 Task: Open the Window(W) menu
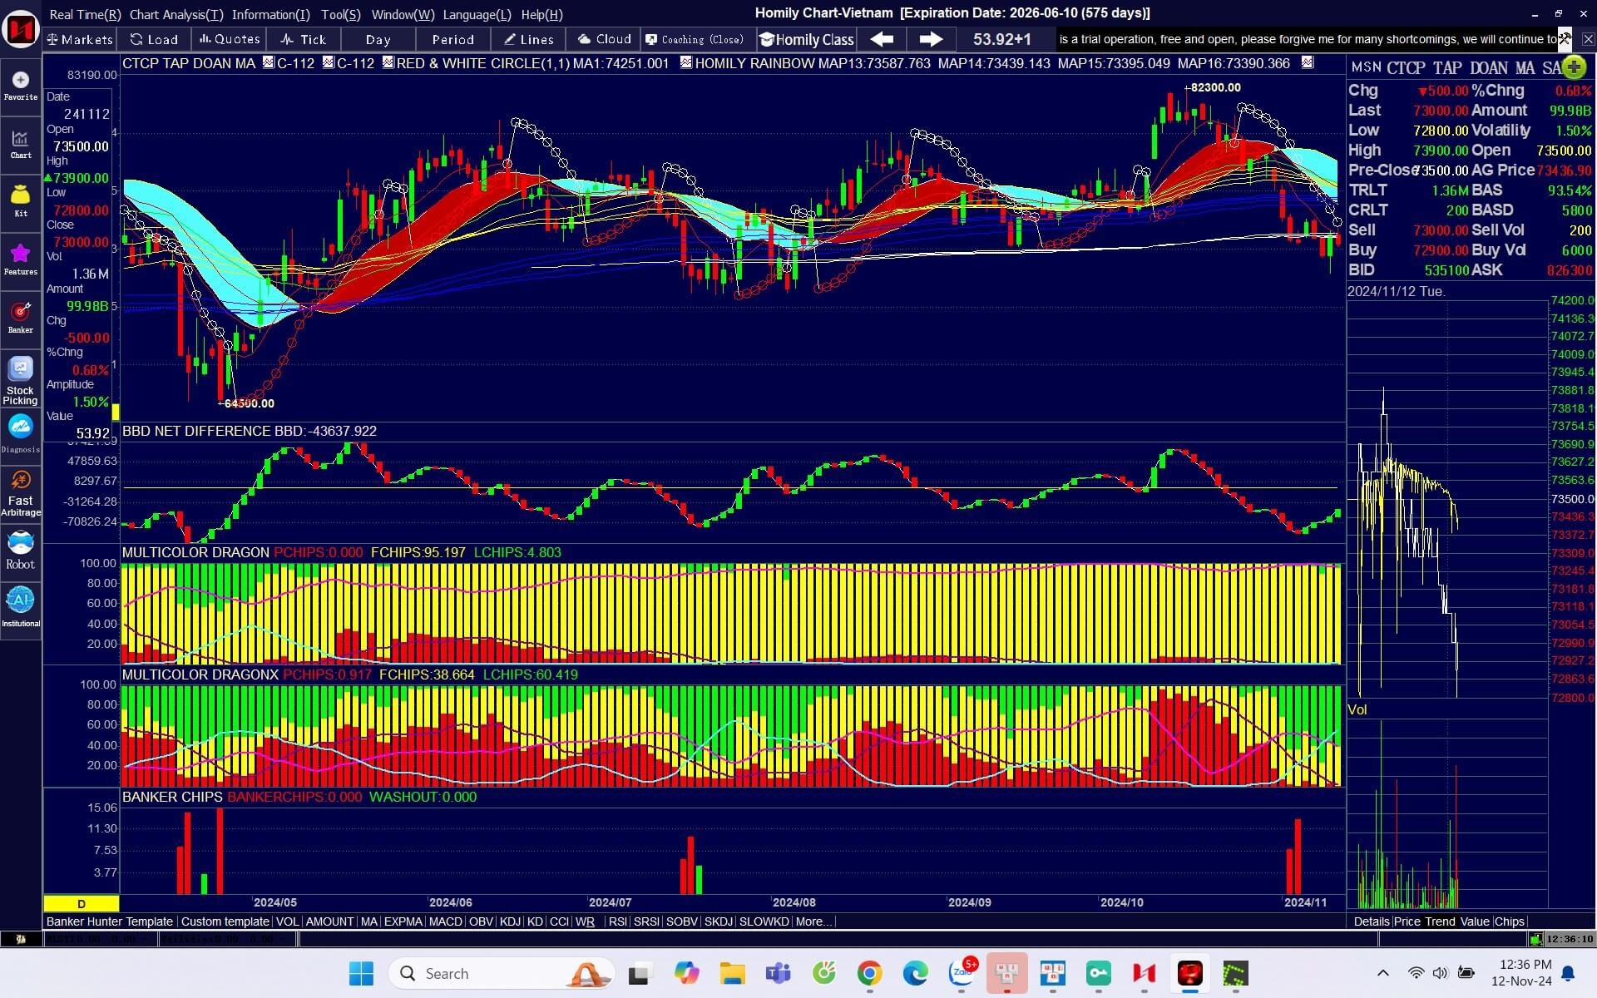click(x=403, y=14)
